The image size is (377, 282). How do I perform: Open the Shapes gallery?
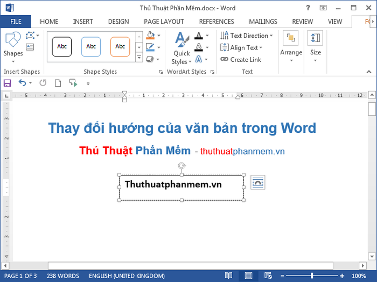tap(13, 47)
